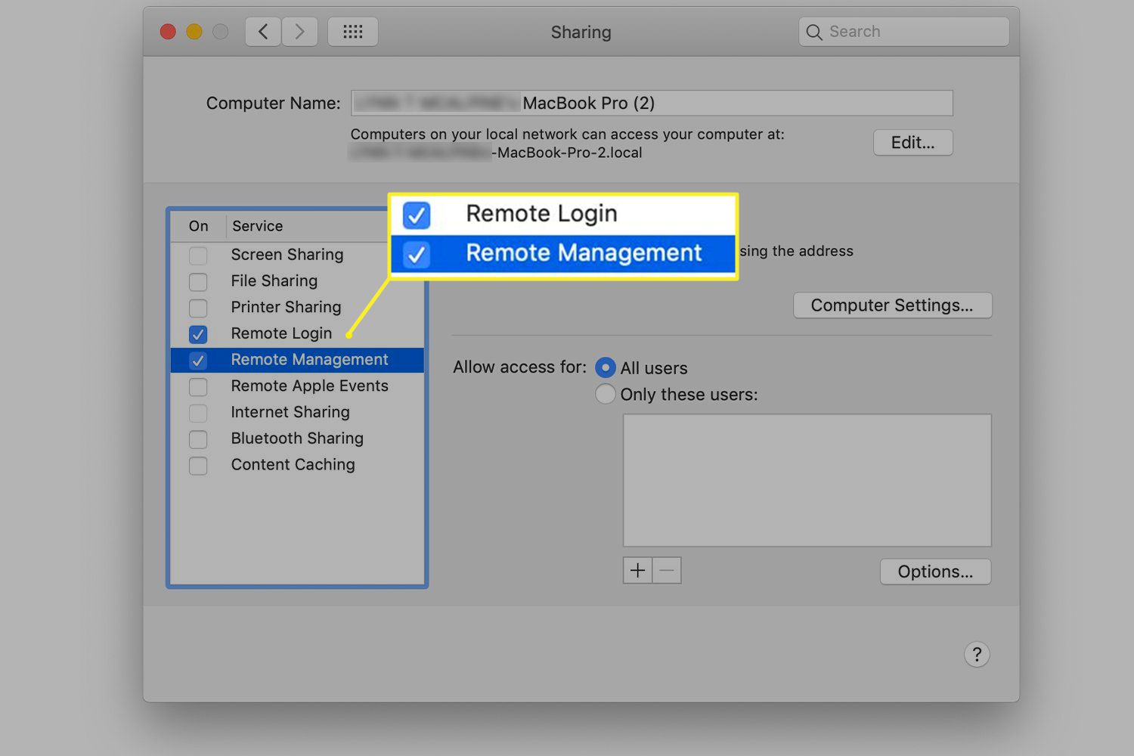The width and height of the screenshot is (1134, 756).
Task: Uncheck the Remote Management checkbox
Action: pos(198,361)
